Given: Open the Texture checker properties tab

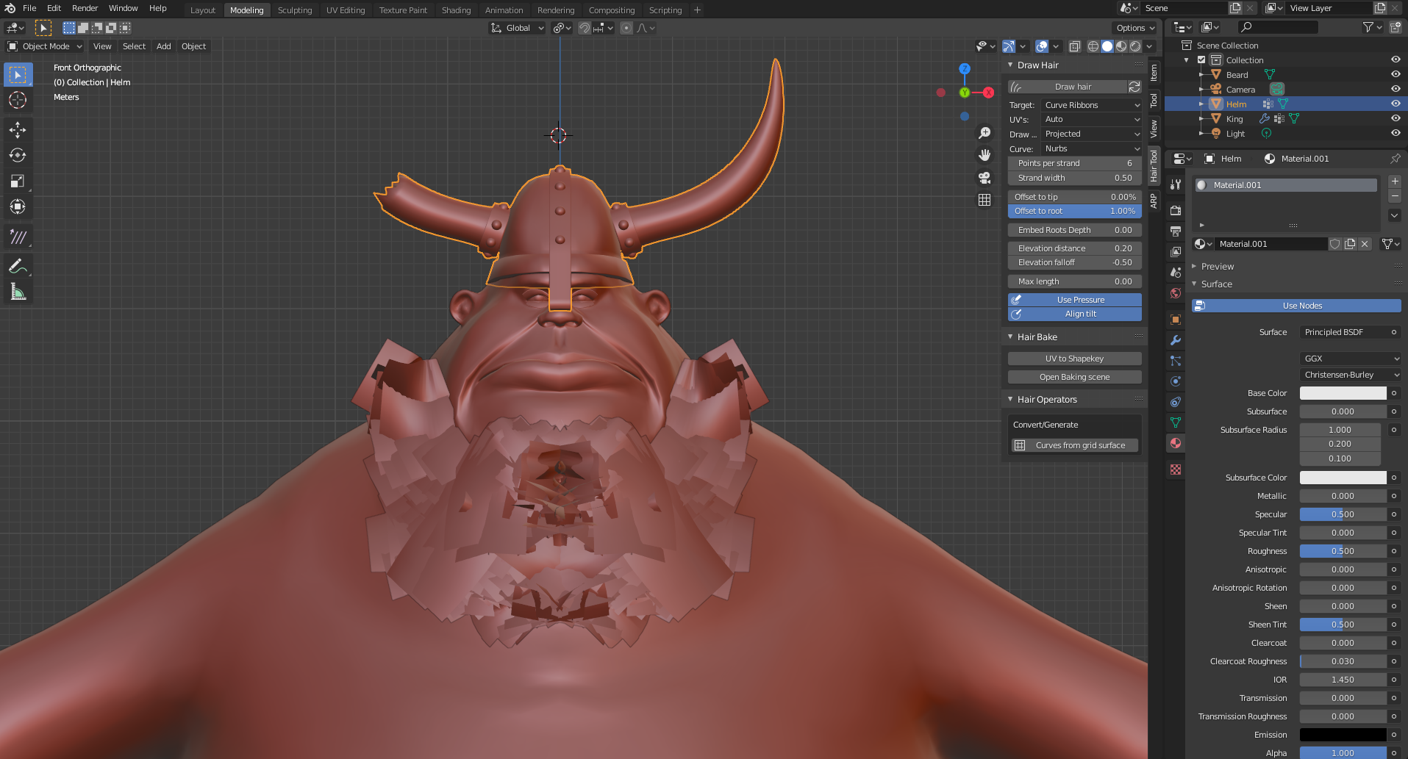Looking at the screenshot, I should point(1176,470).
